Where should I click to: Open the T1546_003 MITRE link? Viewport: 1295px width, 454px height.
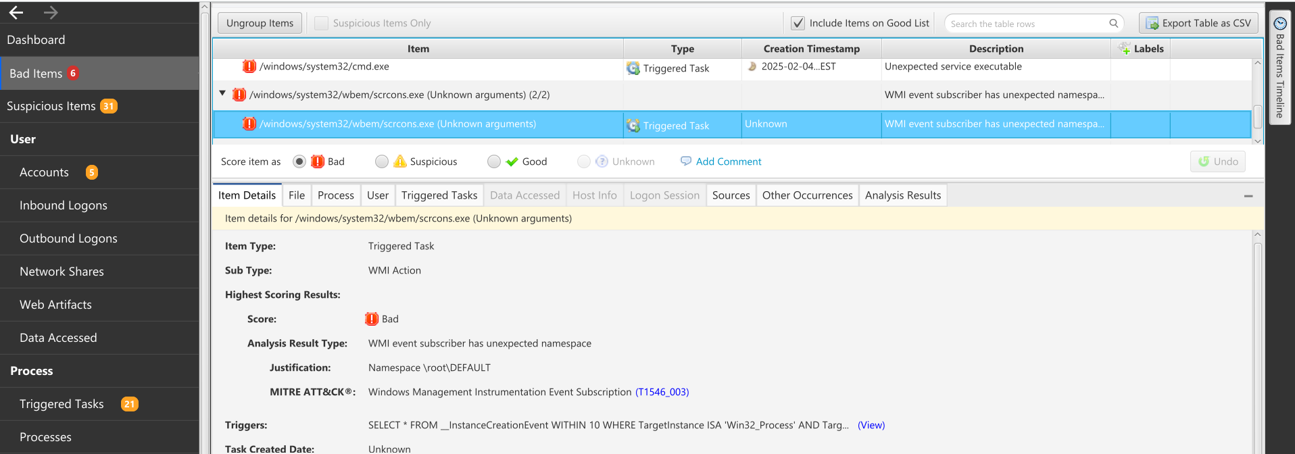pos(662,392)
